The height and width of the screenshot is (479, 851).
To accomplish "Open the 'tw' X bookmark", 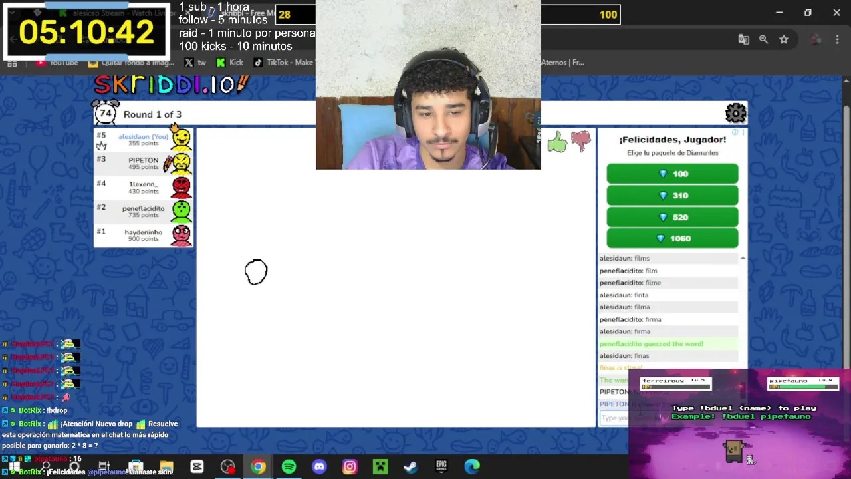I will (195, 63).
